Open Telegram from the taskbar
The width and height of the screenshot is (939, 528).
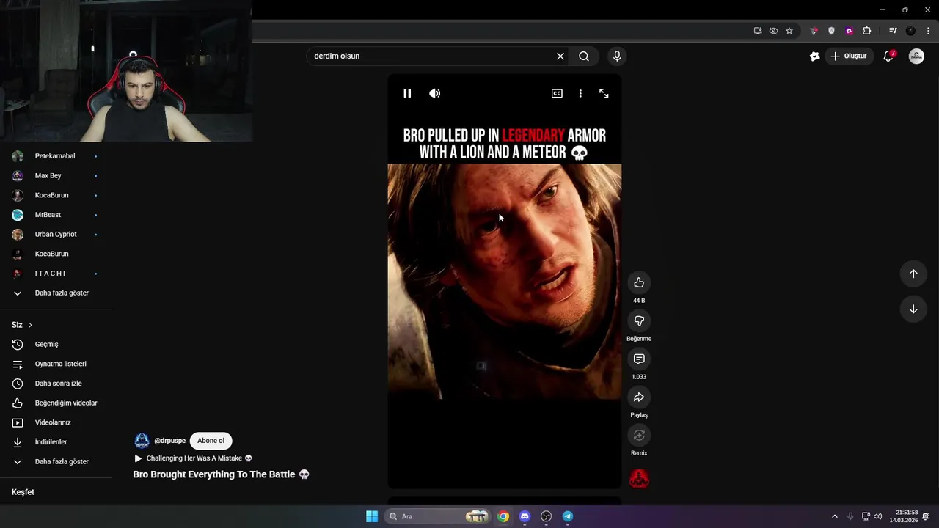(x=568, y=516)
